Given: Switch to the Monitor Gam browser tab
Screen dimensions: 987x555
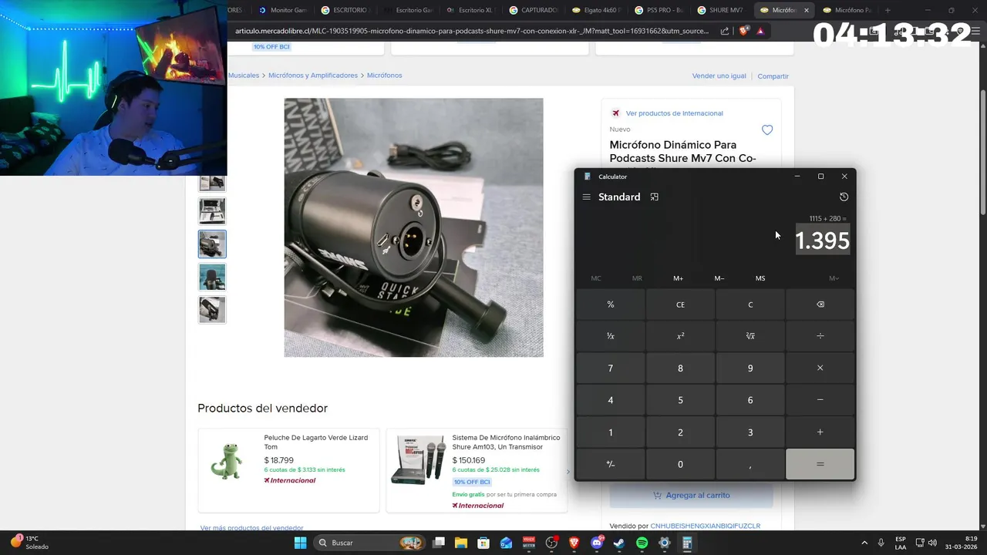Looking at the screenshot, I should (x=282, y=10).
